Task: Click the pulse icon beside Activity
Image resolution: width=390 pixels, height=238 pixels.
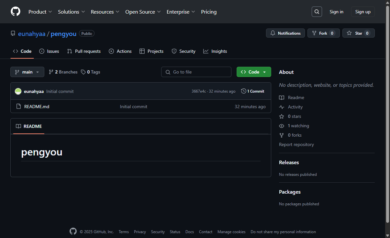Action: [x=282, y=107]
